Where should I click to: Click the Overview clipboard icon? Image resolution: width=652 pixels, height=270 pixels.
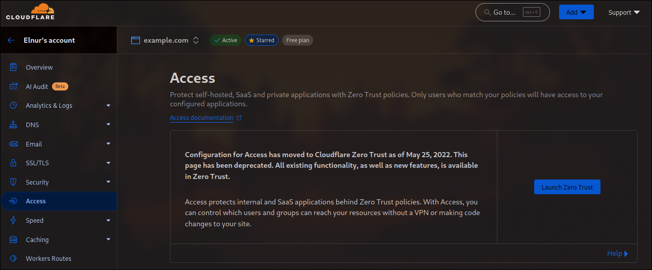[x=14, y=67]
